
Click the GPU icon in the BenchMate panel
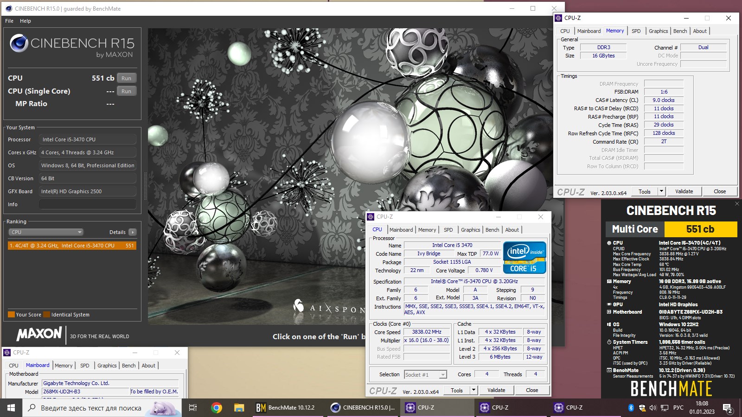(609, 304)
